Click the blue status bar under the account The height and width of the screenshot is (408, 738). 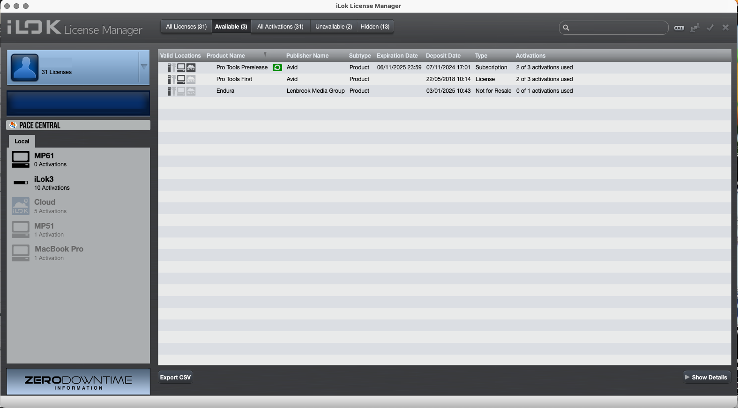pos(78,103)
